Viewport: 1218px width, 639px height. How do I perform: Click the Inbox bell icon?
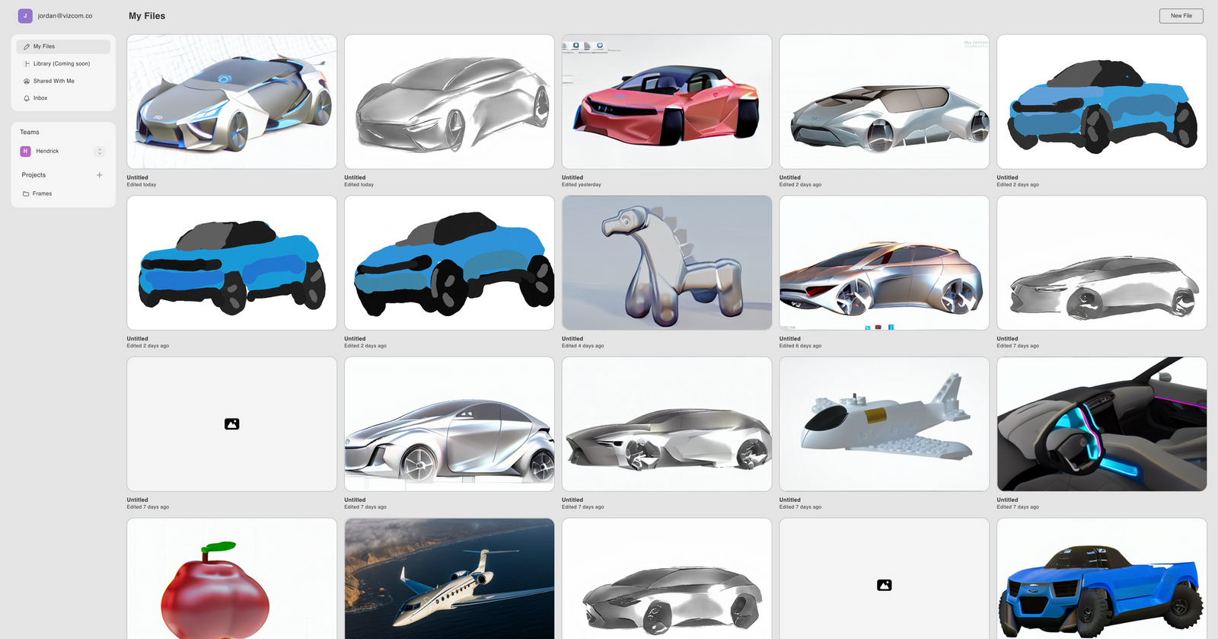(27, 98)
